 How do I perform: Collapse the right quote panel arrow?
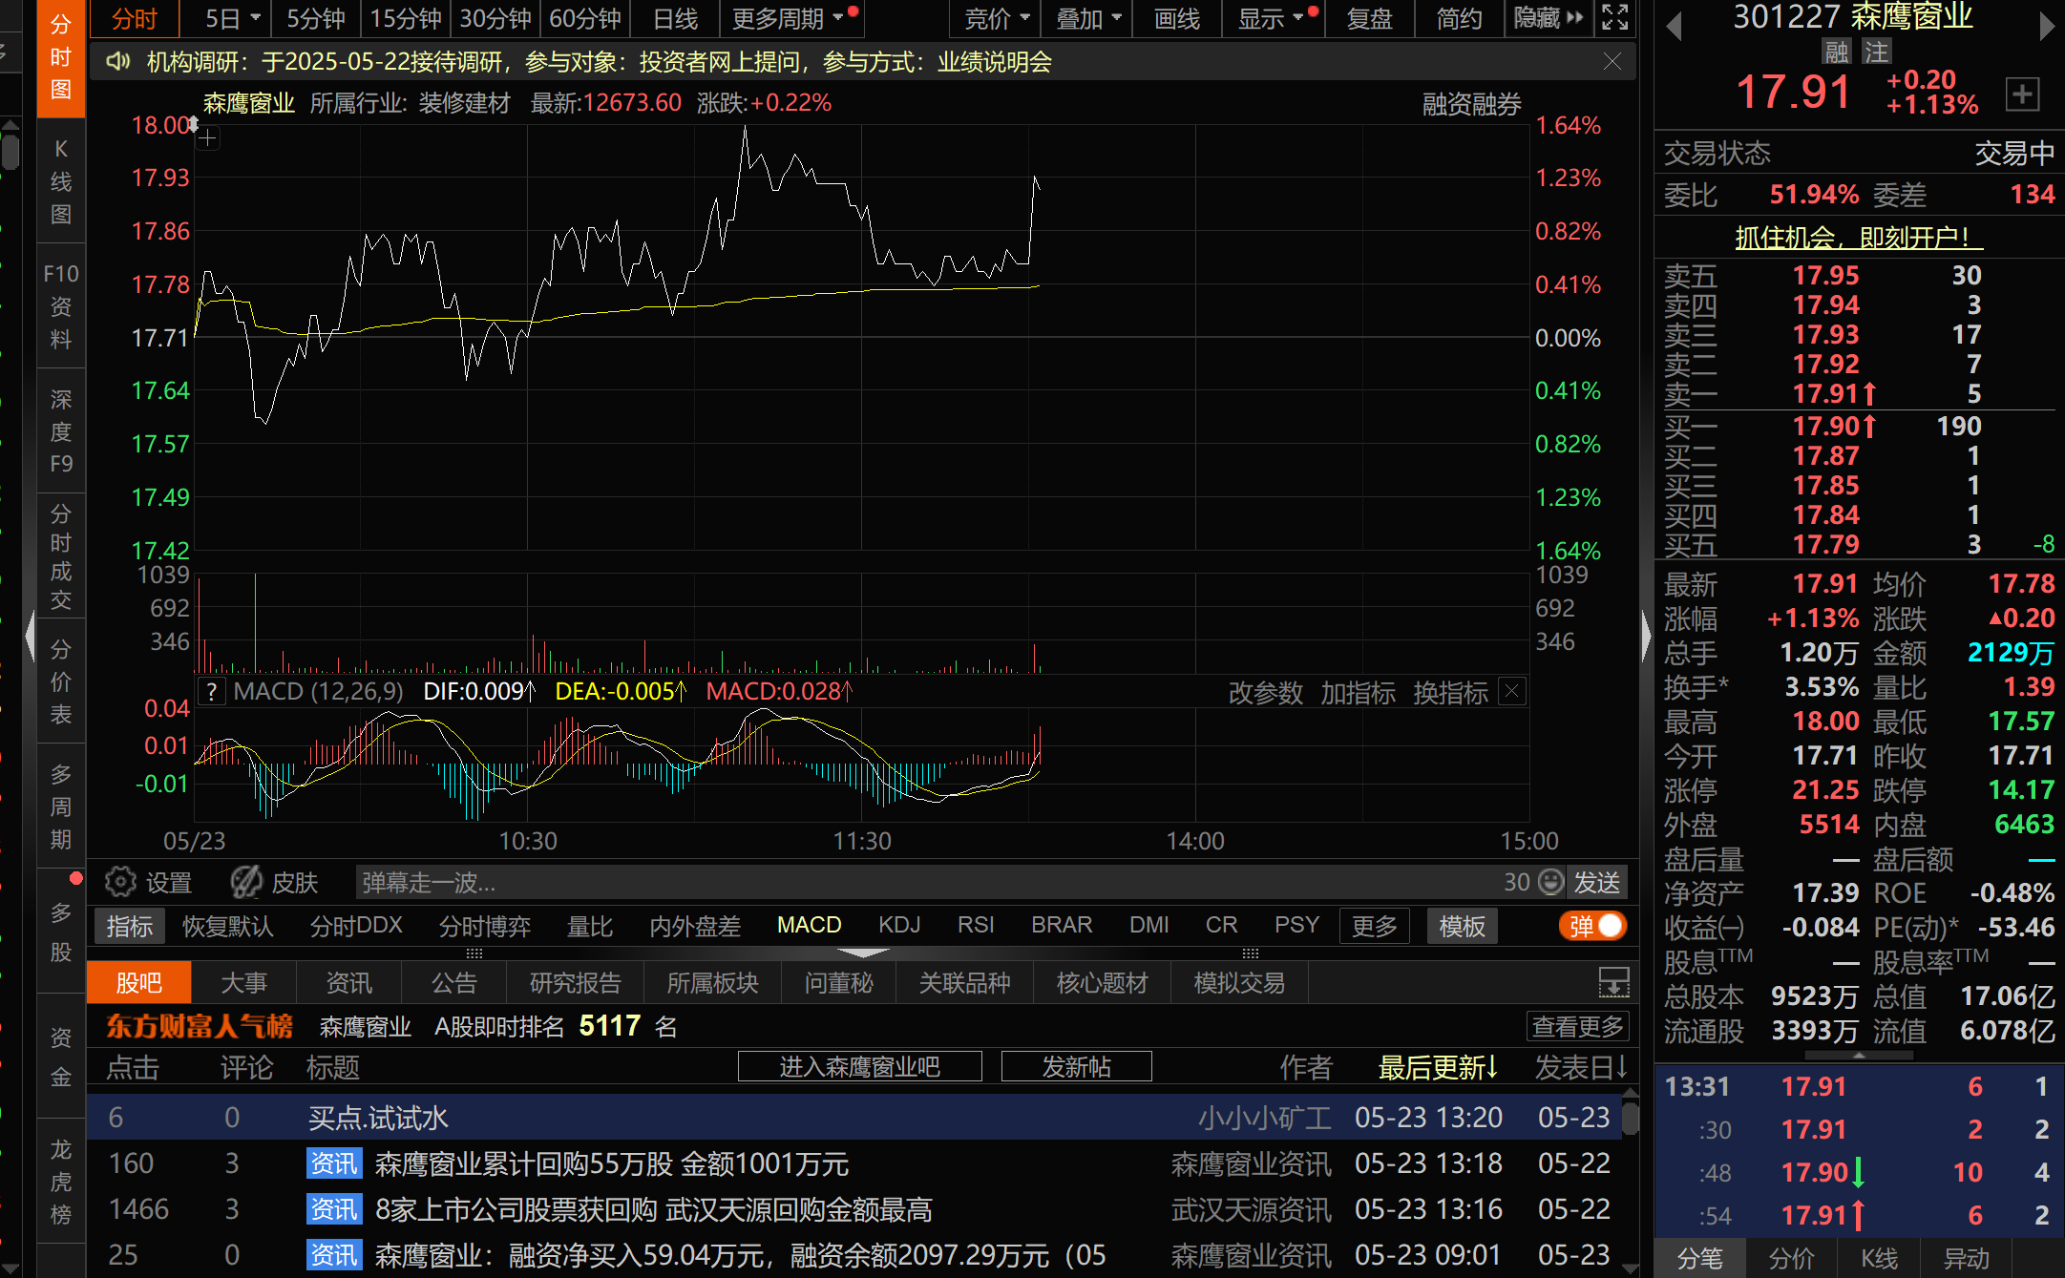pos(1646,637)
